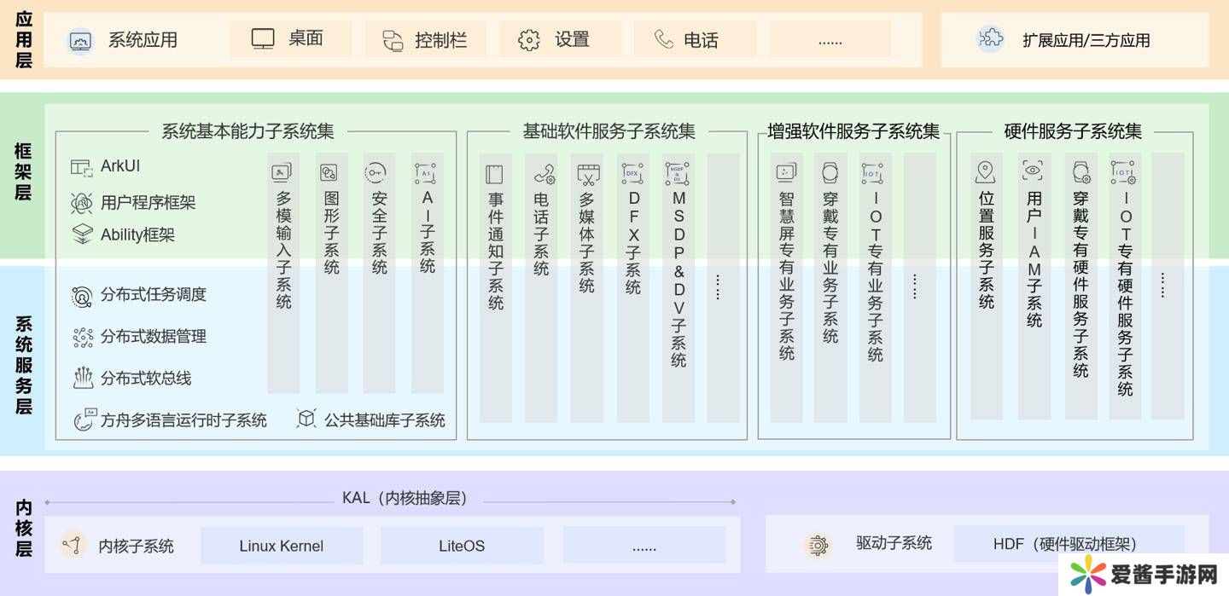Screen dimensions: 1229x596
Task: Click the 电话 application box
Action: pyautogui.click(x=695, y=39)
